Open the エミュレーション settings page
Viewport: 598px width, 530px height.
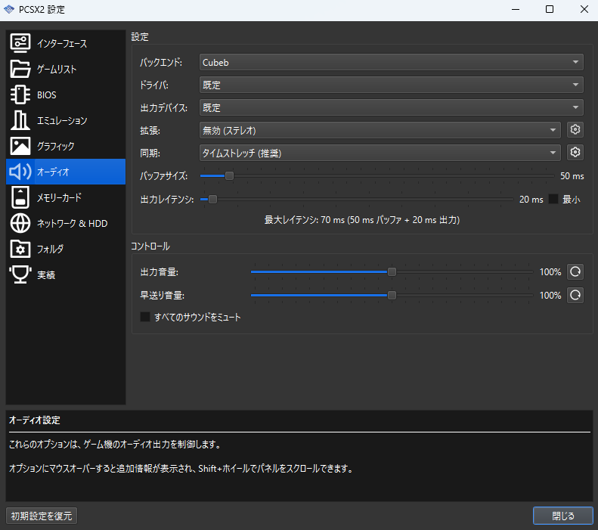(x=66, y=120)
